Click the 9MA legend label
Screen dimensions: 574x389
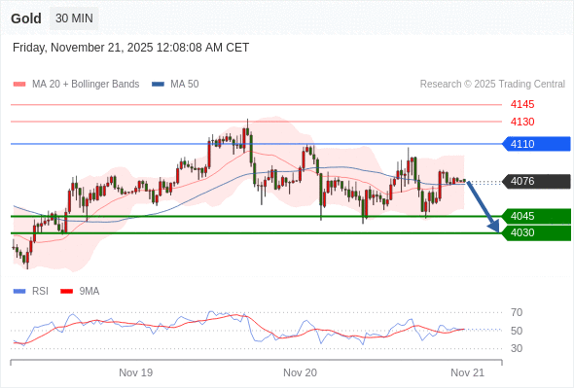click(x=90, y=292)
